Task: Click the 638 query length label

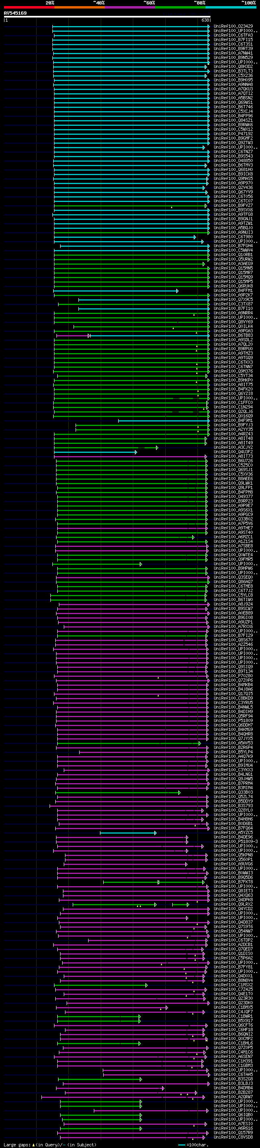Action: tap(205, 20)
